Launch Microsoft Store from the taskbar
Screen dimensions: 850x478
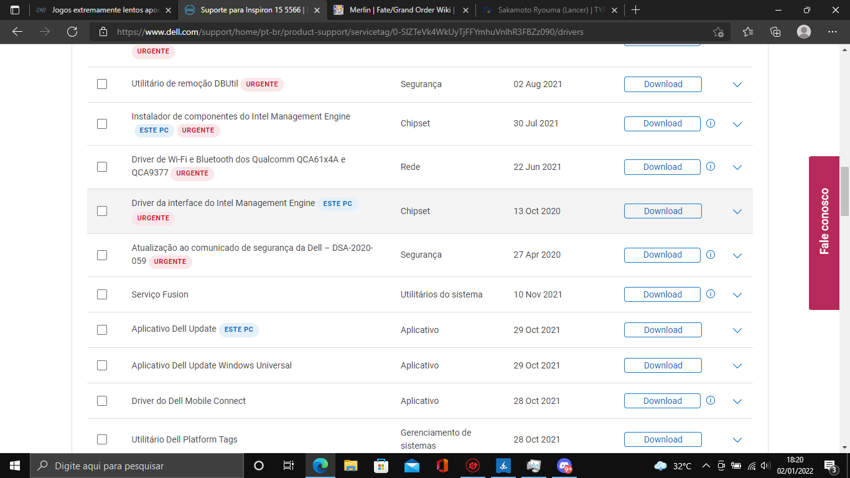click(x=381, y=466)
